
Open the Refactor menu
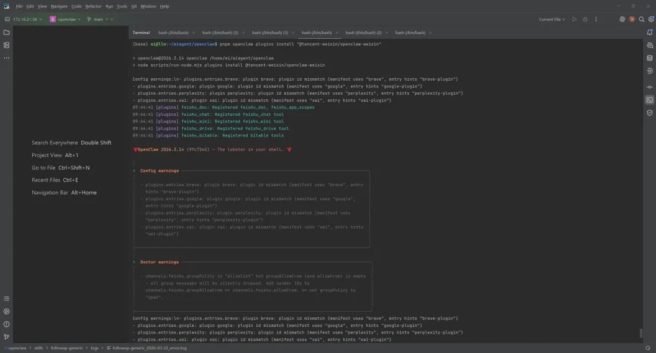click(x=94, y=6)
